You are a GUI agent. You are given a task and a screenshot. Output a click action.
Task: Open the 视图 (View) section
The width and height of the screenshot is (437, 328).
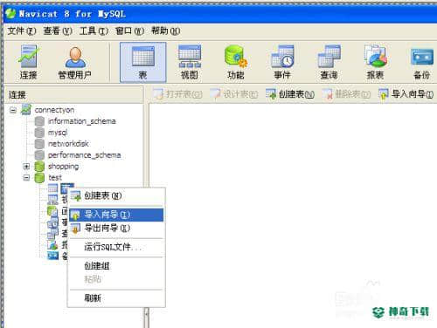point(190,62)
